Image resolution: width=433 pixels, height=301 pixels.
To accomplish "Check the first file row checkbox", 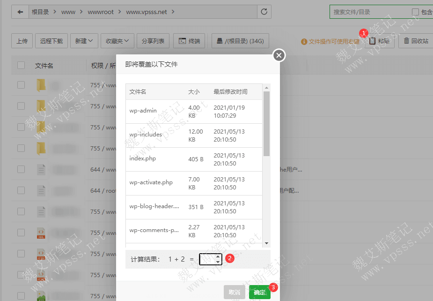I will pyautogui.click(x=21, y=85).
